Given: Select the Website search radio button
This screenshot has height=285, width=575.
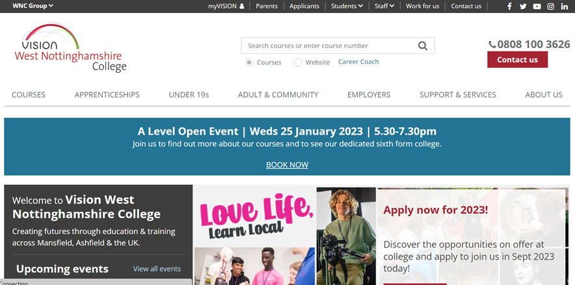Looking at the screenshot, I should pyautogui.click(x=298, y=62).
